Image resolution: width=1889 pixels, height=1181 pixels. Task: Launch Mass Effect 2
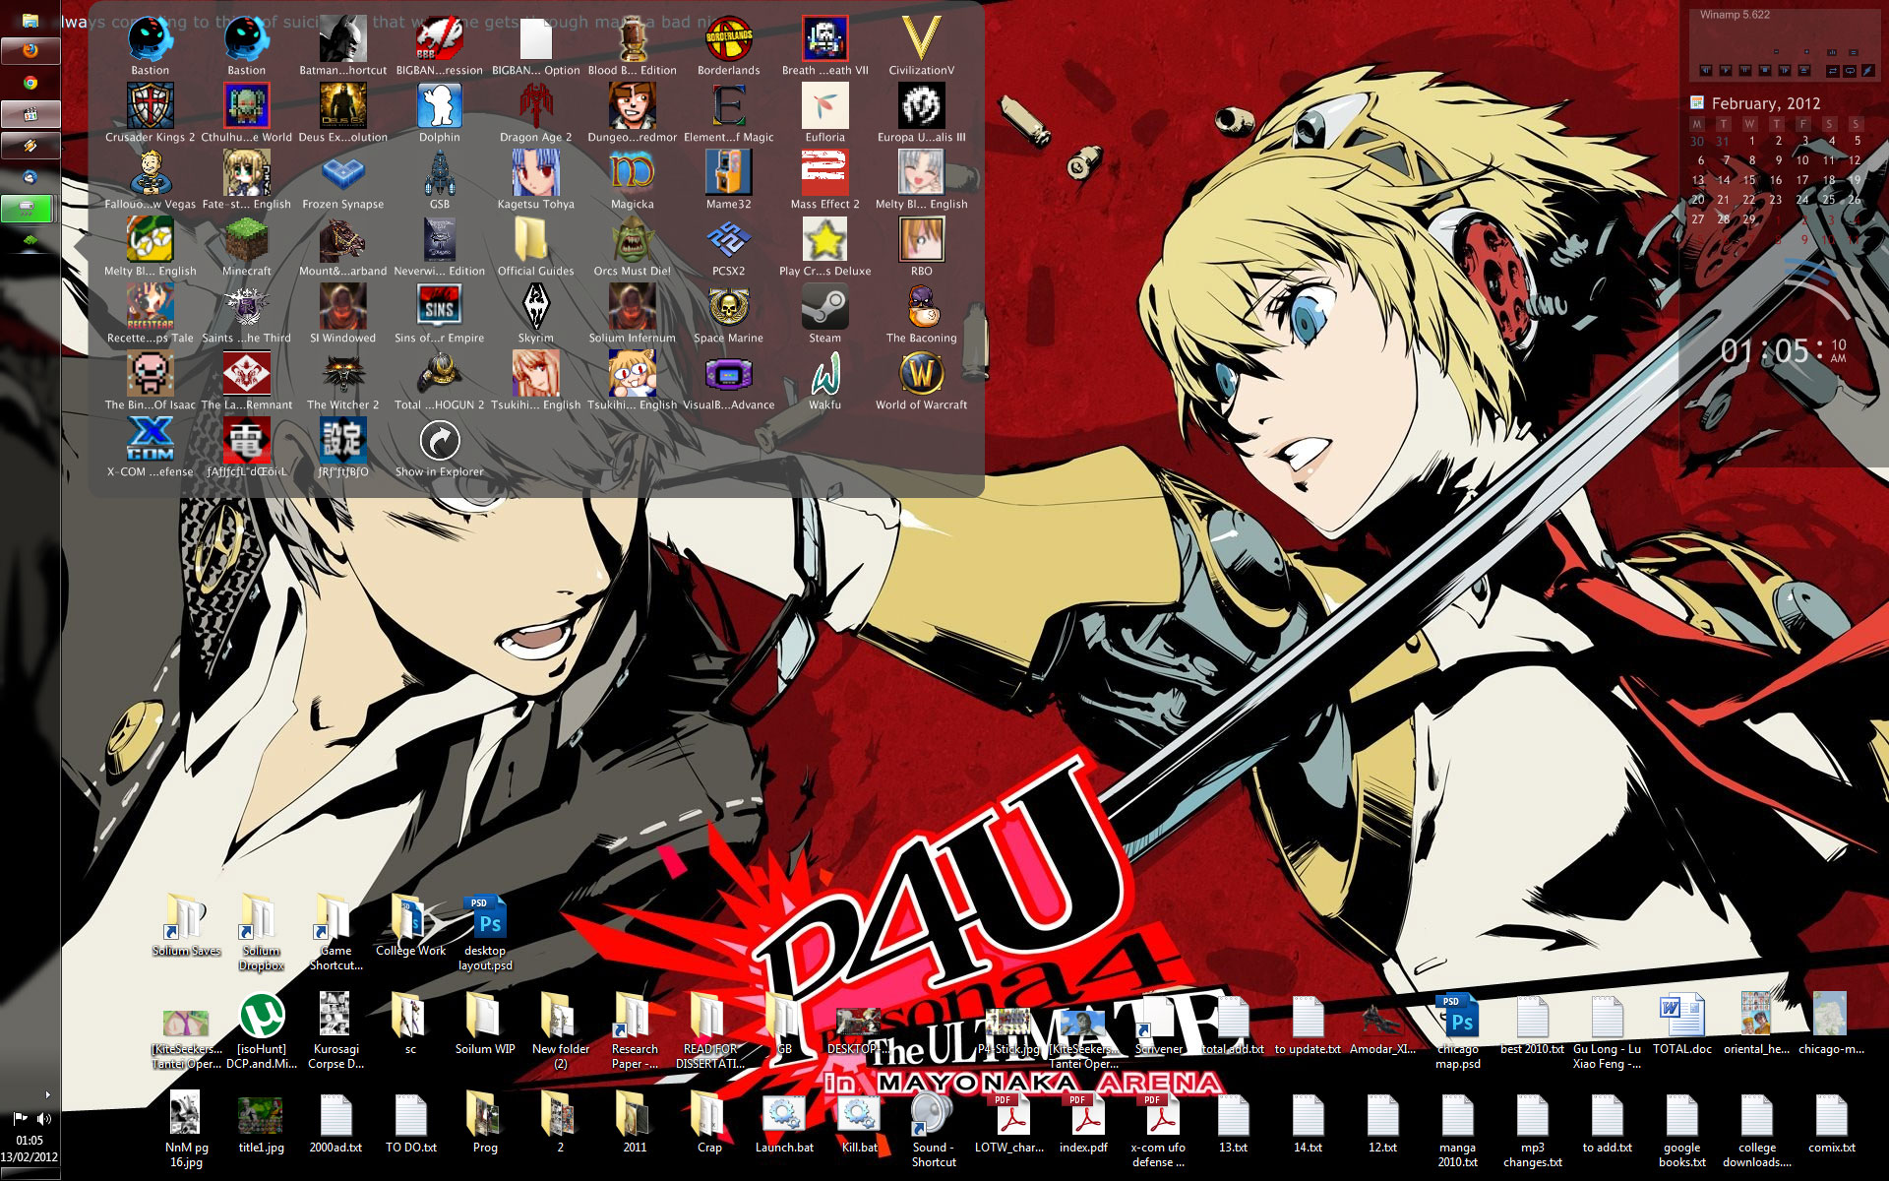(x=824, y=180)
